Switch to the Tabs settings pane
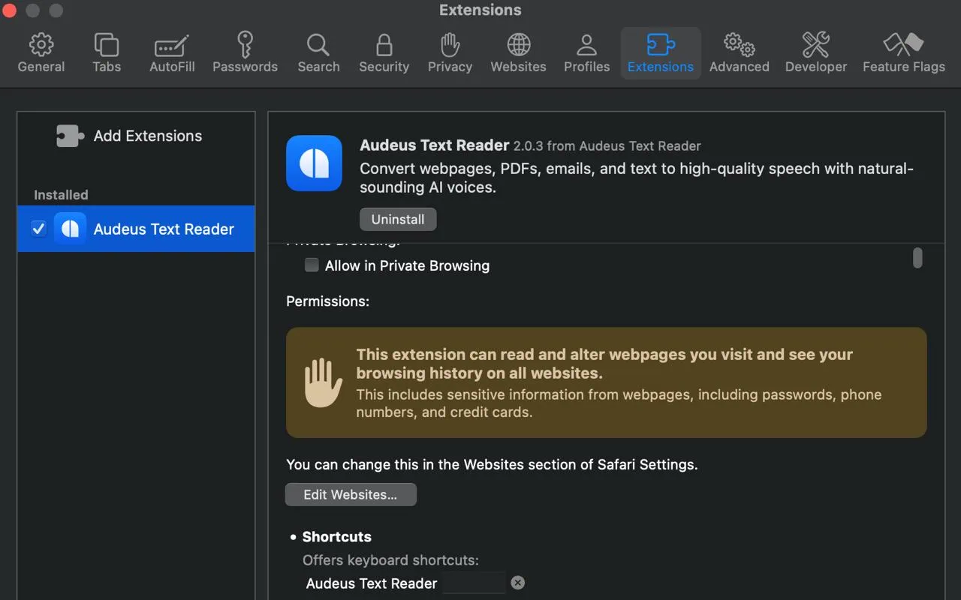The width and height of the screenshot is (961, 600). (107, 52)
